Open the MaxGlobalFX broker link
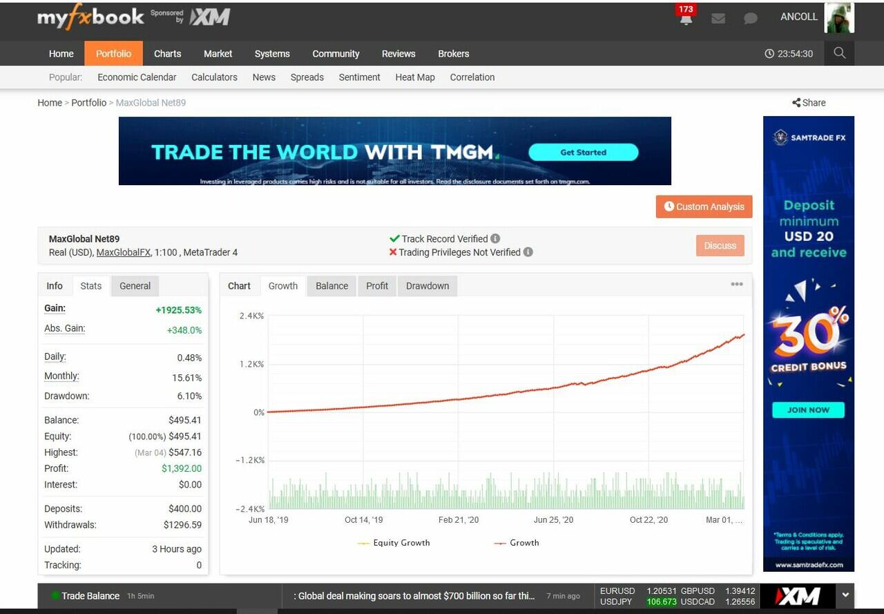This screenshot has width=884, height=614. 123,253
